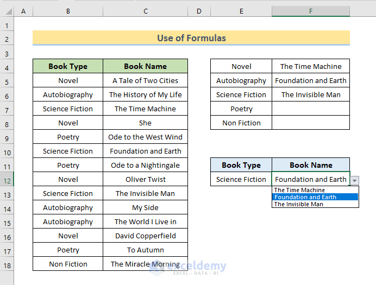Select 'David Copperfield' cell

(145, 236)
